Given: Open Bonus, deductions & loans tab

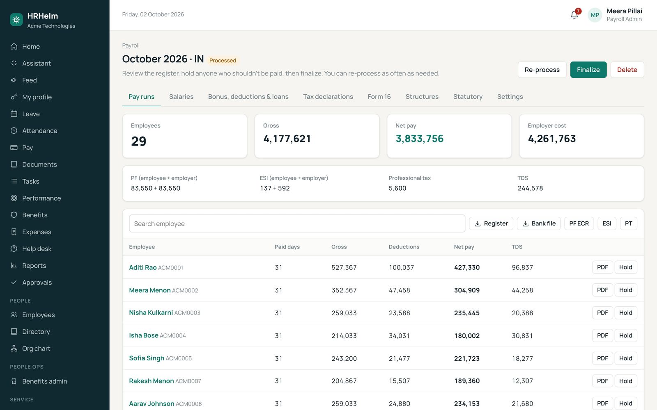Looking at the screenshot, I should 248,97.
